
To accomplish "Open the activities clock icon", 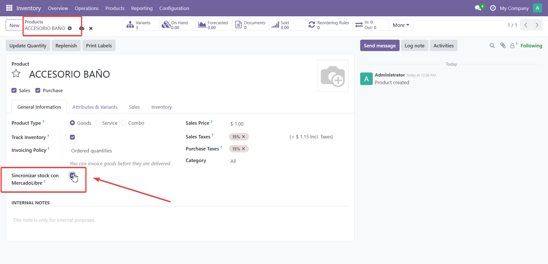I will point(493,8).
